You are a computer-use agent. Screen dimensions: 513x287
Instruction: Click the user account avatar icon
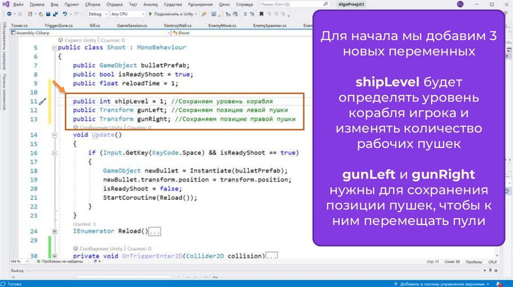tap(460, 4)
